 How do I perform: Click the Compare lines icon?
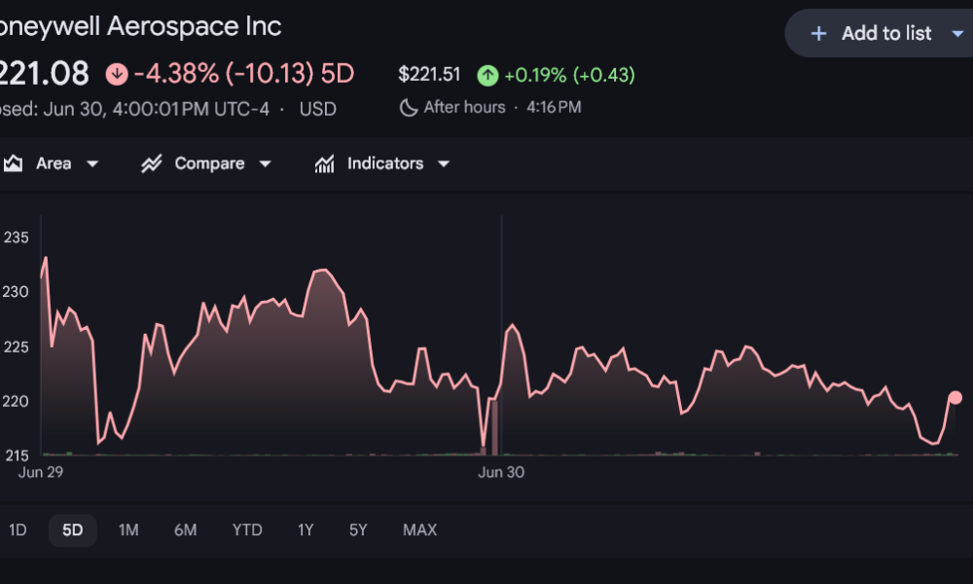tap(152, 164)
